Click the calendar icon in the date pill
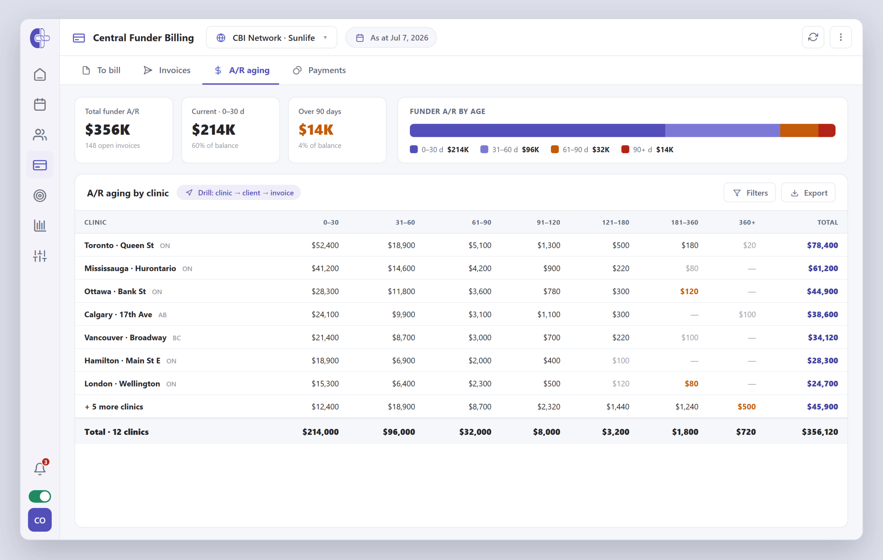Image resolution: width=883 pixels, height=560 pixels. point(360,38)
